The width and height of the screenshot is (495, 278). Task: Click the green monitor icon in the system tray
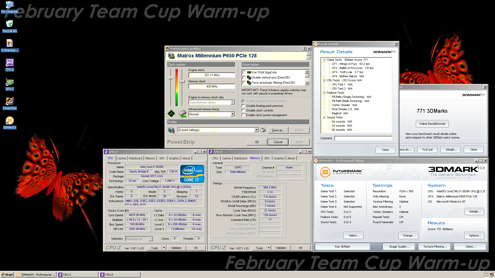[487, 275]
